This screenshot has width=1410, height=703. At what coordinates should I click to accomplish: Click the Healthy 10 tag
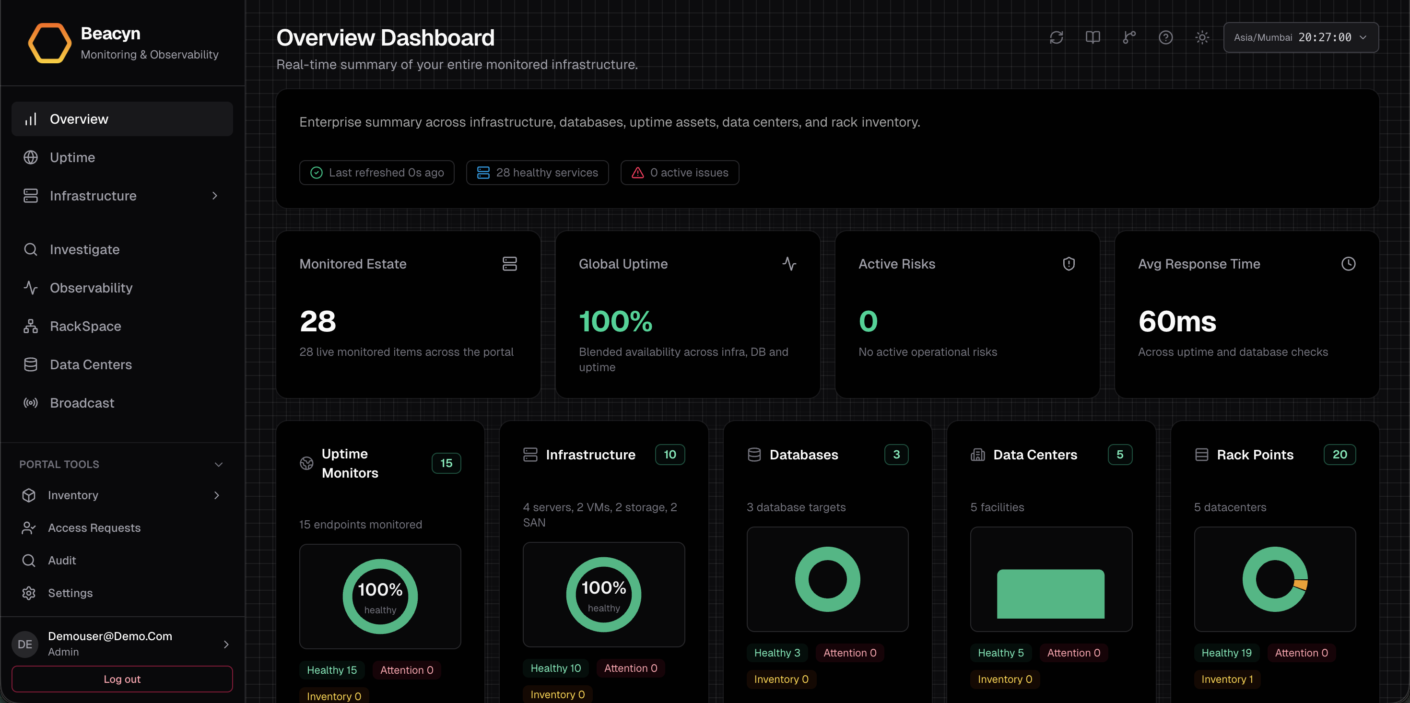(x=555, y=668)
